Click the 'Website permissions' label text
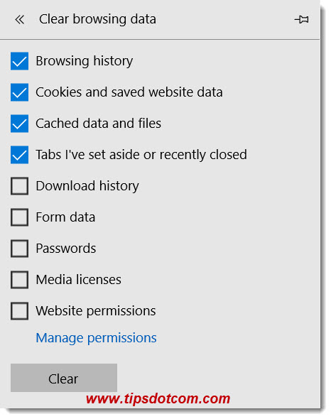 tap(96, 311)
